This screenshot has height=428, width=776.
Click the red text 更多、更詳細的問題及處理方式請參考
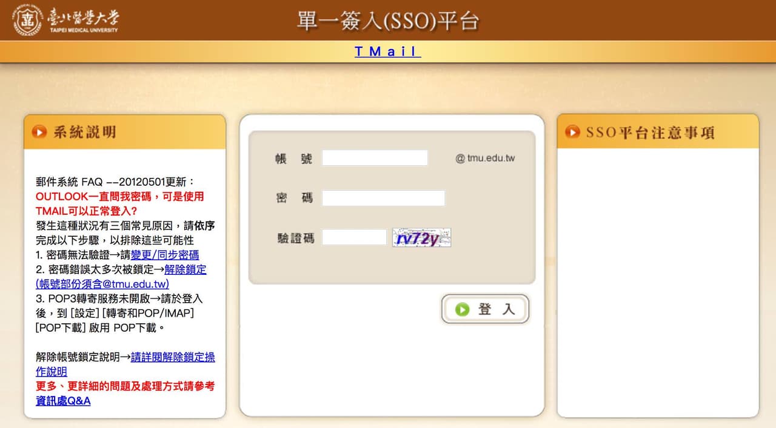tap(125, 386)
